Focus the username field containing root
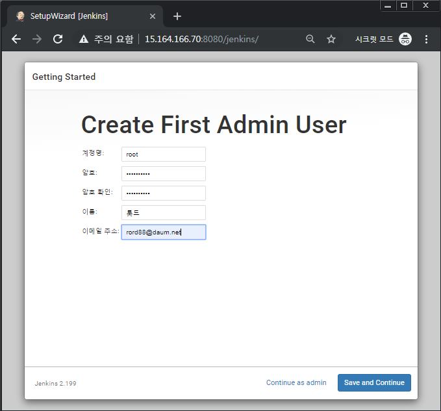 164,154
